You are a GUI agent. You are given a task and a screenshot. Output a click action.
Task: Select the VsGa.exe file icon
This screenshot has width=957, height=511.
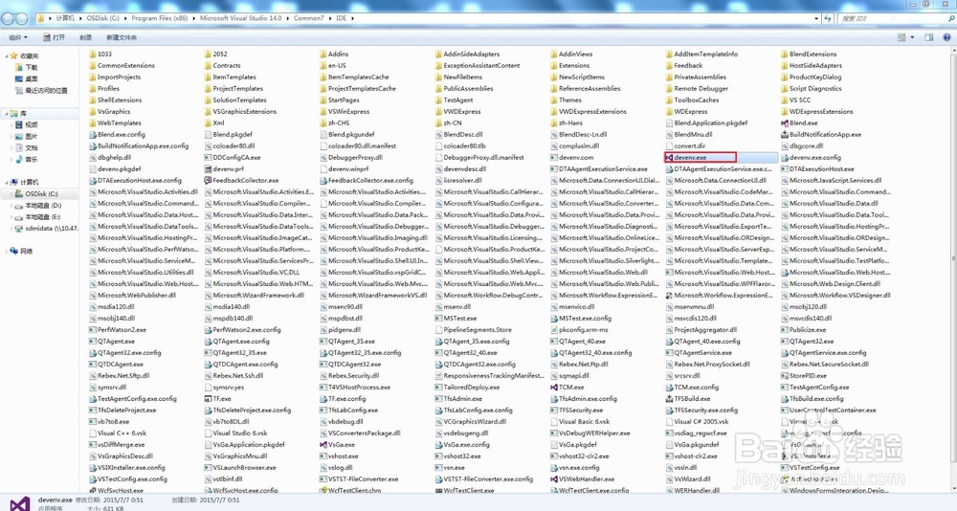click(323, 444)
